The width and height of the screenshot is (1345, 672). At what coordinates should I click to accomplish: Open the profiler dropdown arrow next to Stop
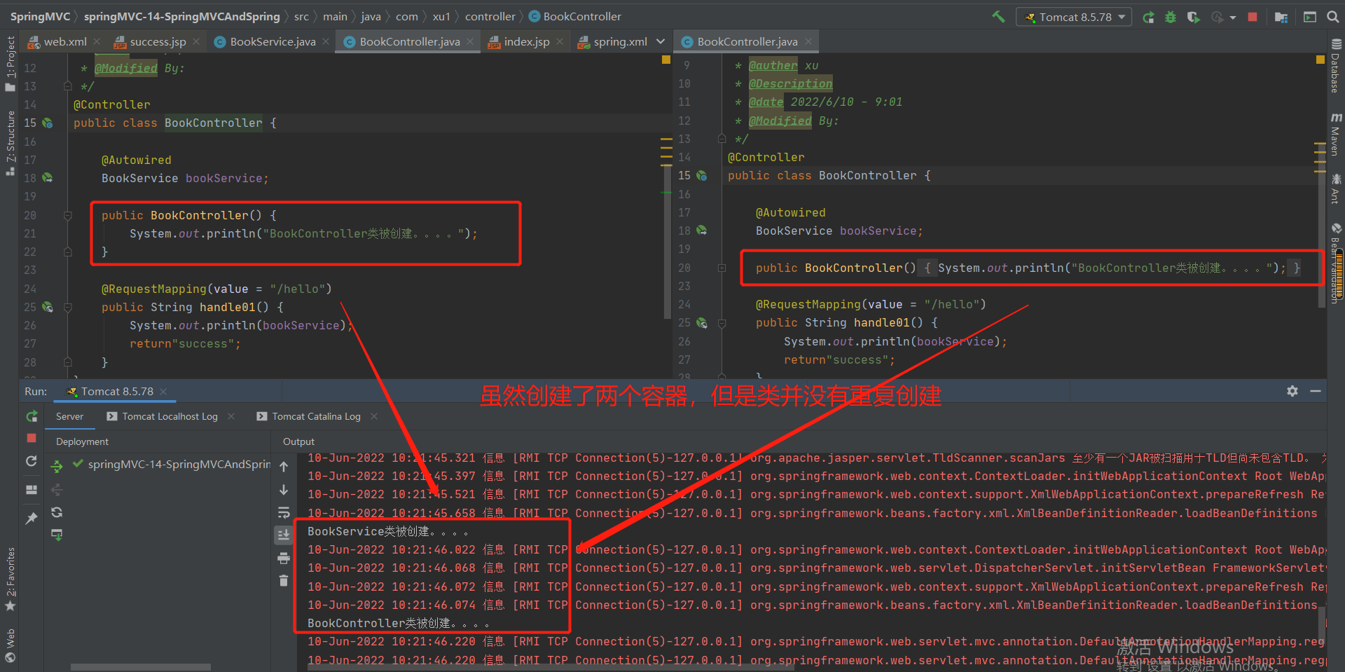click(x=1233, y=18)
